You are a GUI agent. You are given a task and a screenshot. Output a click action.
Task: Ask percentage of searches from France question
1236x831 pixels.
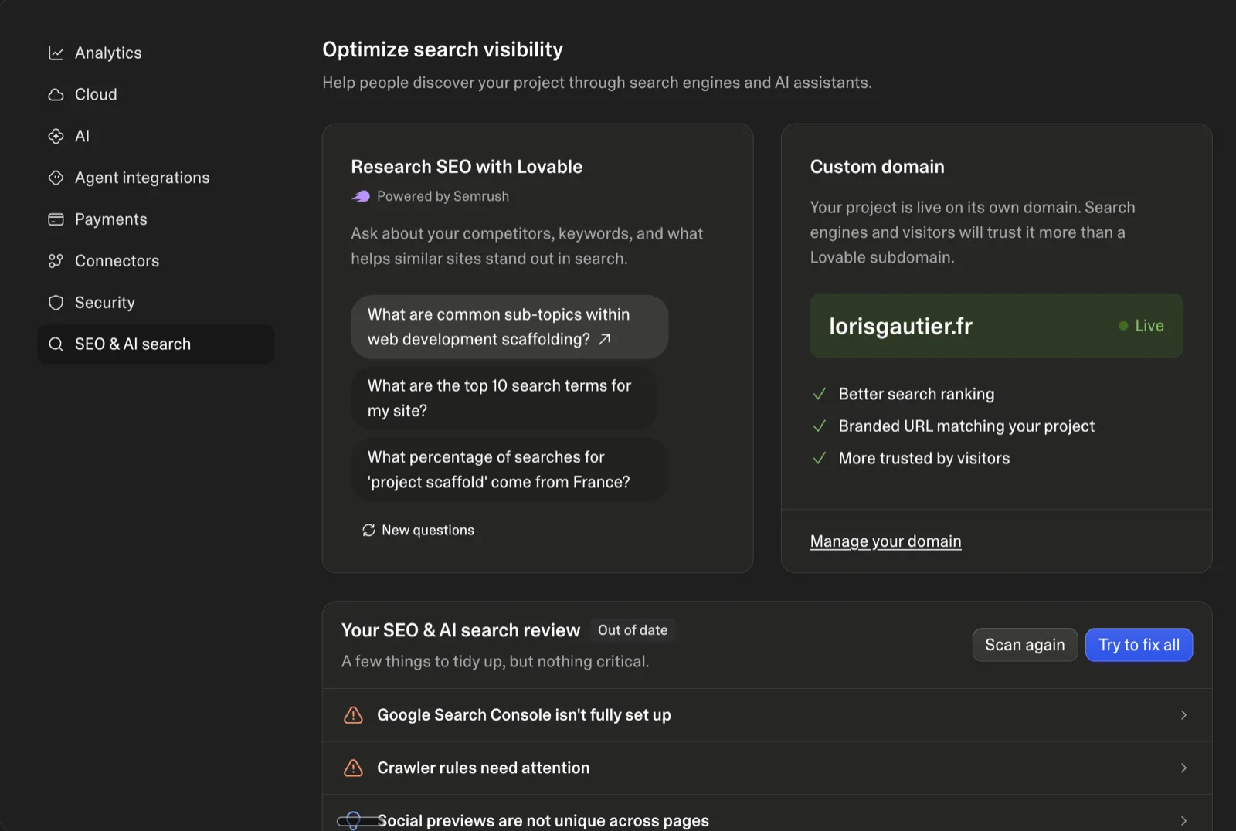[509, 470]
